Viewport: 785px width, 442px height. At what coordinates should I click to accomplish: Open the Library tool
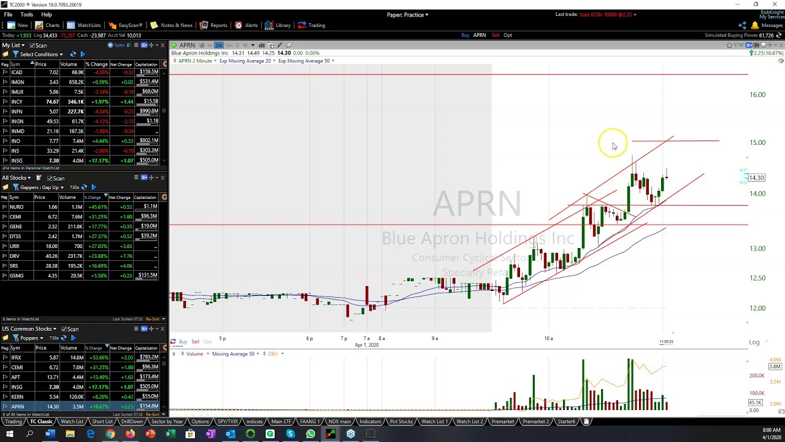[278, 25]
